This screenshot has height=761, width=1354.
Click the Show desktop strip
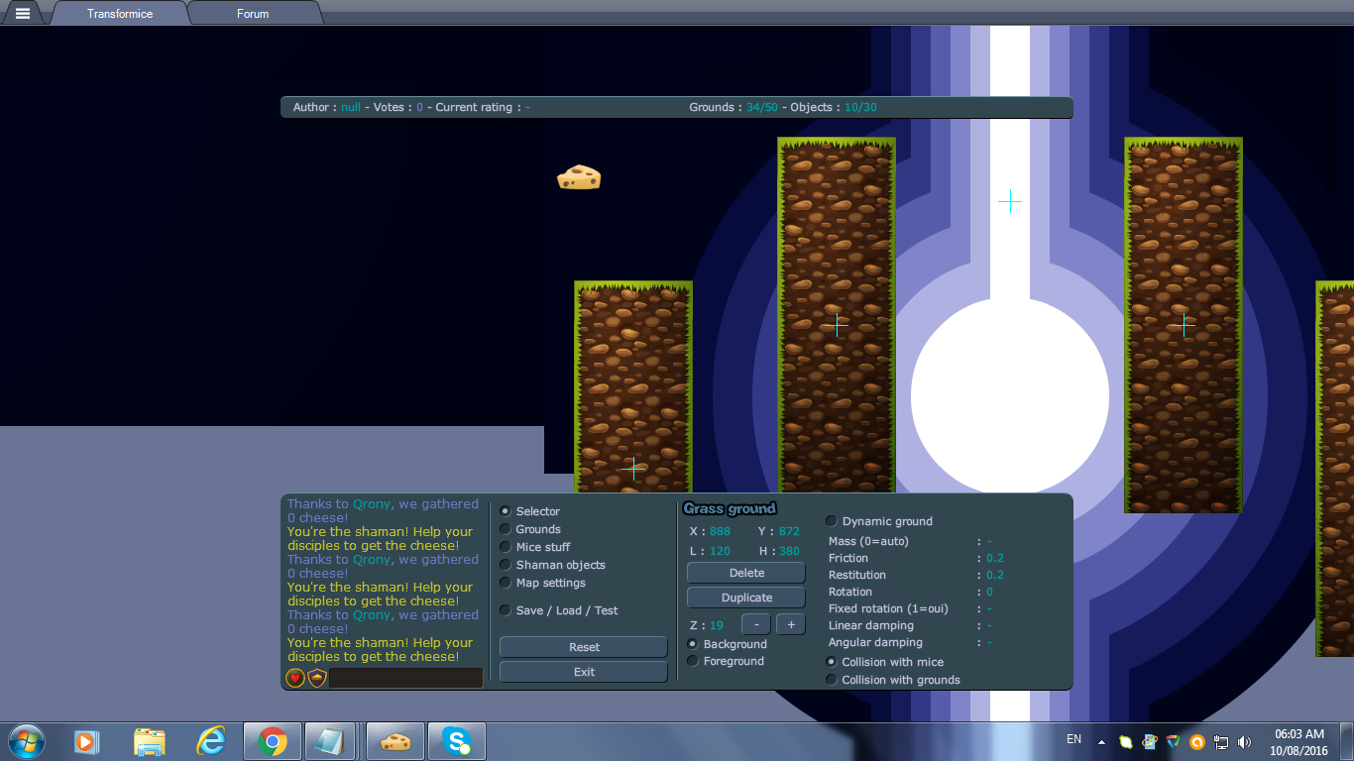pyautogui.click(x=1347, y=741)
